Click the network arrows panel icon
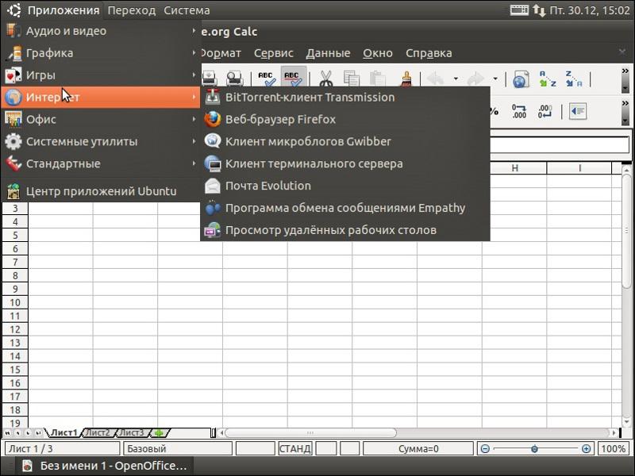This screenshot has width=635, height=476. pyautogui.click(x=539, y=10)
